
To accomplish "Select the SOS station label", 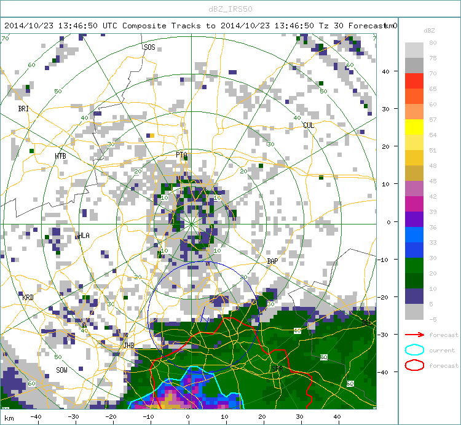I will click(149, 47).
